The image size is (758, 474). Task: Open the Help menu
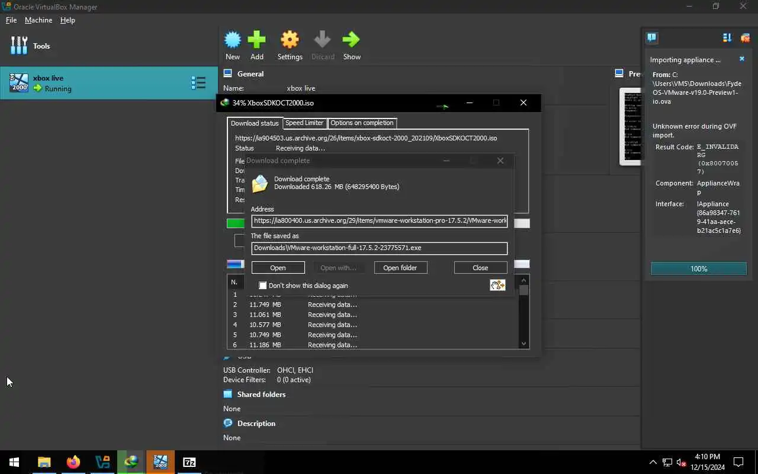click(68, 20)
